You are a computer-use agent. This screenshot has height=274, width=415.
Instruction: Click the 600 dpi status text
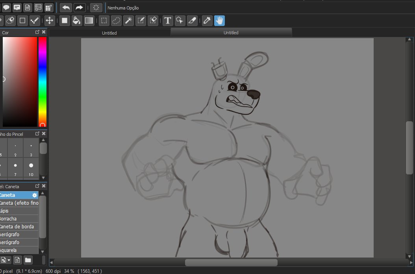click(53, 271)
